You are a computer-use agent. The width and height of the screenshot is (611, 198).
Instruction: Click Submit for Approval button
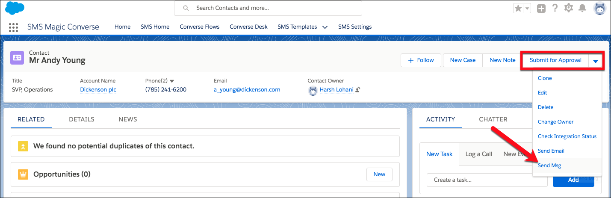[x=555, y=60]
